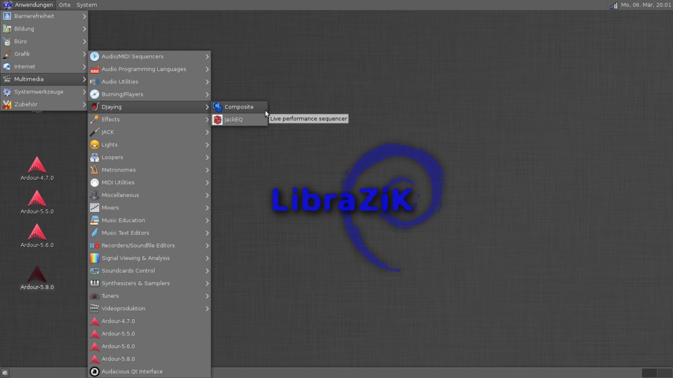
Task: Open the Orte menu
Action: (65, 5)
